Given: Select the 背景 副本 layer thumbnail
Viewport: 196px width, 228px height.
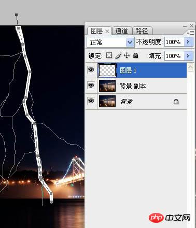Looking at the screenshot, I should coord(107,85).
